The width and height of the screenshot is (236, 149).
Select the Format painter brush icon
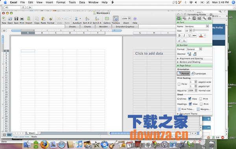tap(51, 19)
